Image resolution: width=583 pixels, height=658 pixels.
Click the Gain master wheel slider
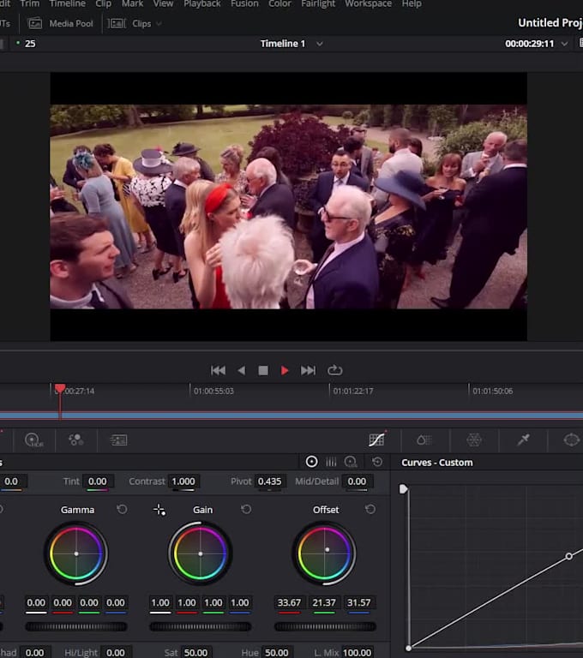(201, 626)
